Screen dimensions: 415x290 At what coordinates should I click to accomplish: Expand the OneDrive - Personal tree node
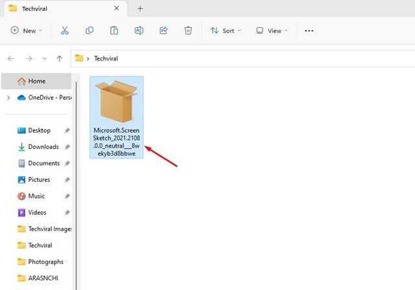pyautogui.click(x=8, y=98)
